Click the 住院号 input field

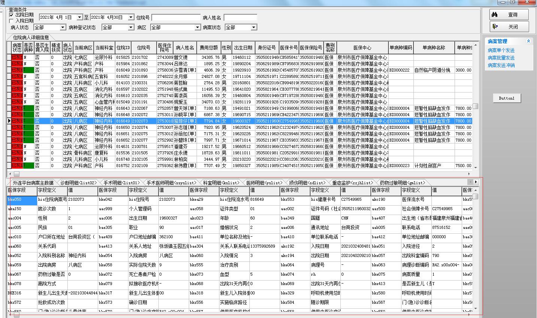[x=176, y=18]
